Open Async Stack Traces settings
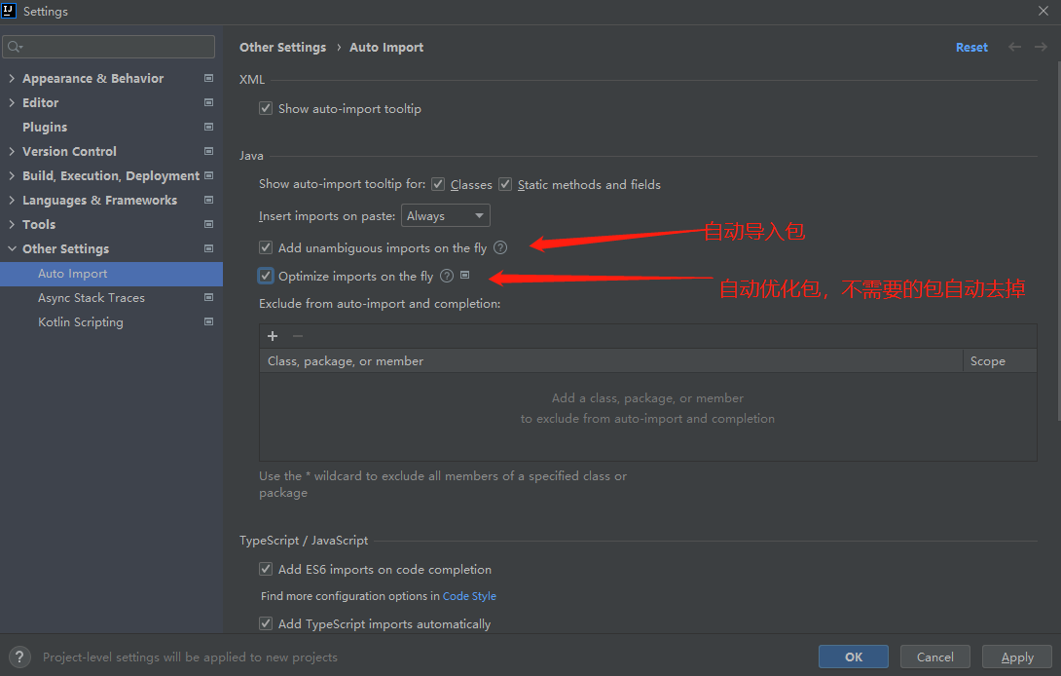 pyautogui.click(x=91, y=298)
